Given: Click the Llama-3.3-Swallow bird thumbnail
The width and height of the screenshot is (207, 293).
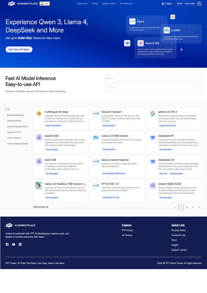Looking at the screenshot, I should click(39, 186).
